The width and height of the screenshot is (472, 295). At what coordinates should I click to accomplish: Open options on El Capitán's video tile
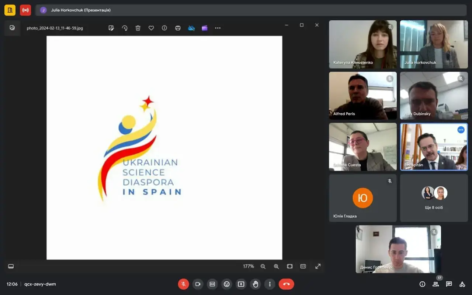(461, 130)
